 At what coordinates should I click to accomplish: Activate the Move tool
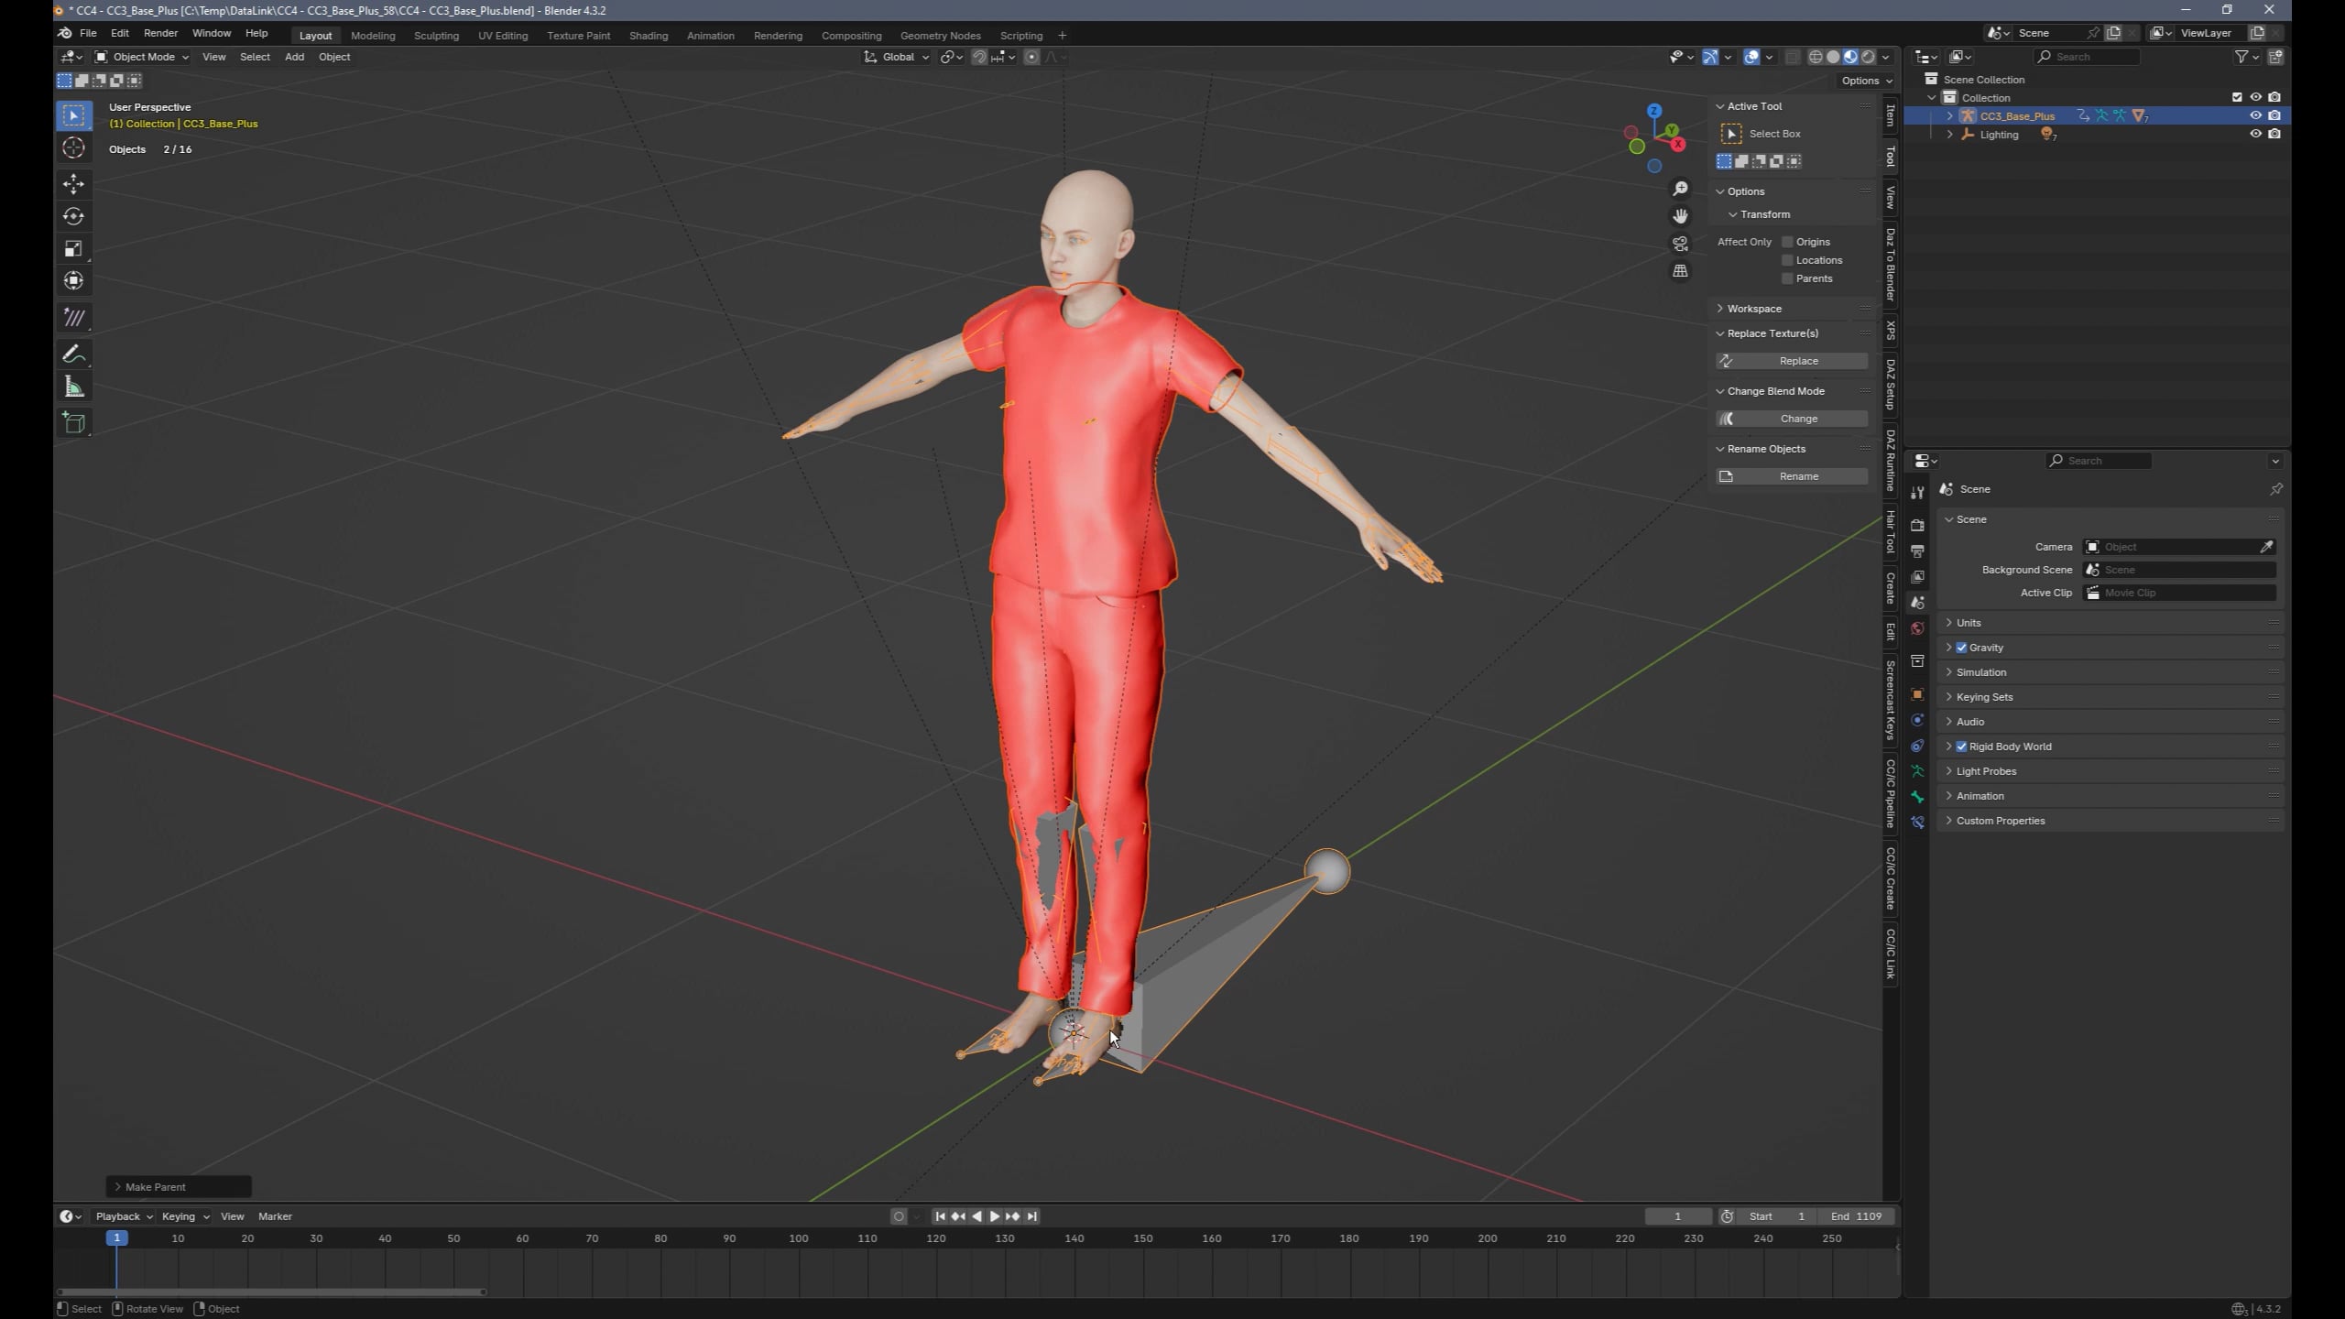click(x=73, y=183)
